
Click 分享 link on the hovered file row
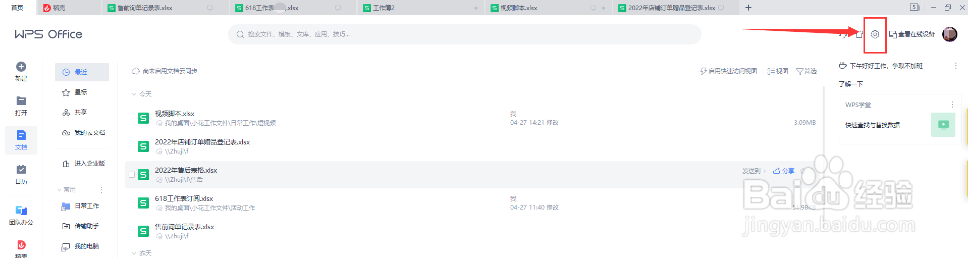(x=784, y=171)
